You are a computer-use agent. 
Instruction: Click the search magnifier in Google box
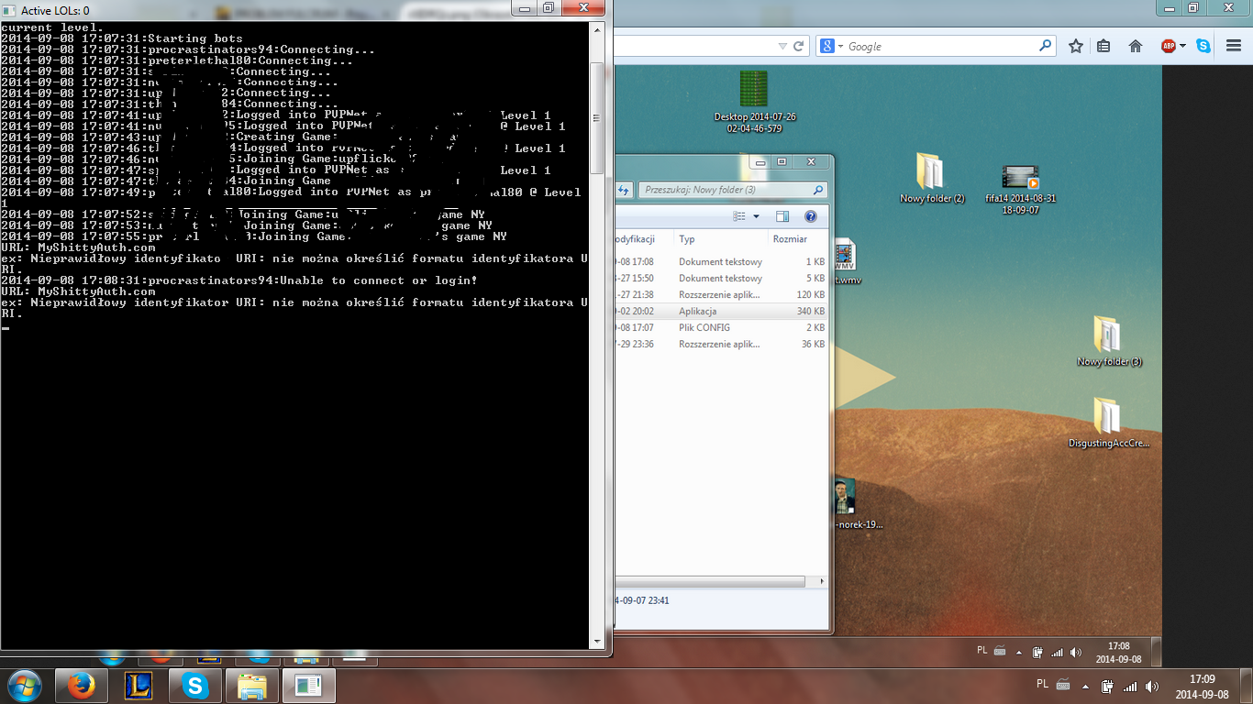click(1046, 46)
